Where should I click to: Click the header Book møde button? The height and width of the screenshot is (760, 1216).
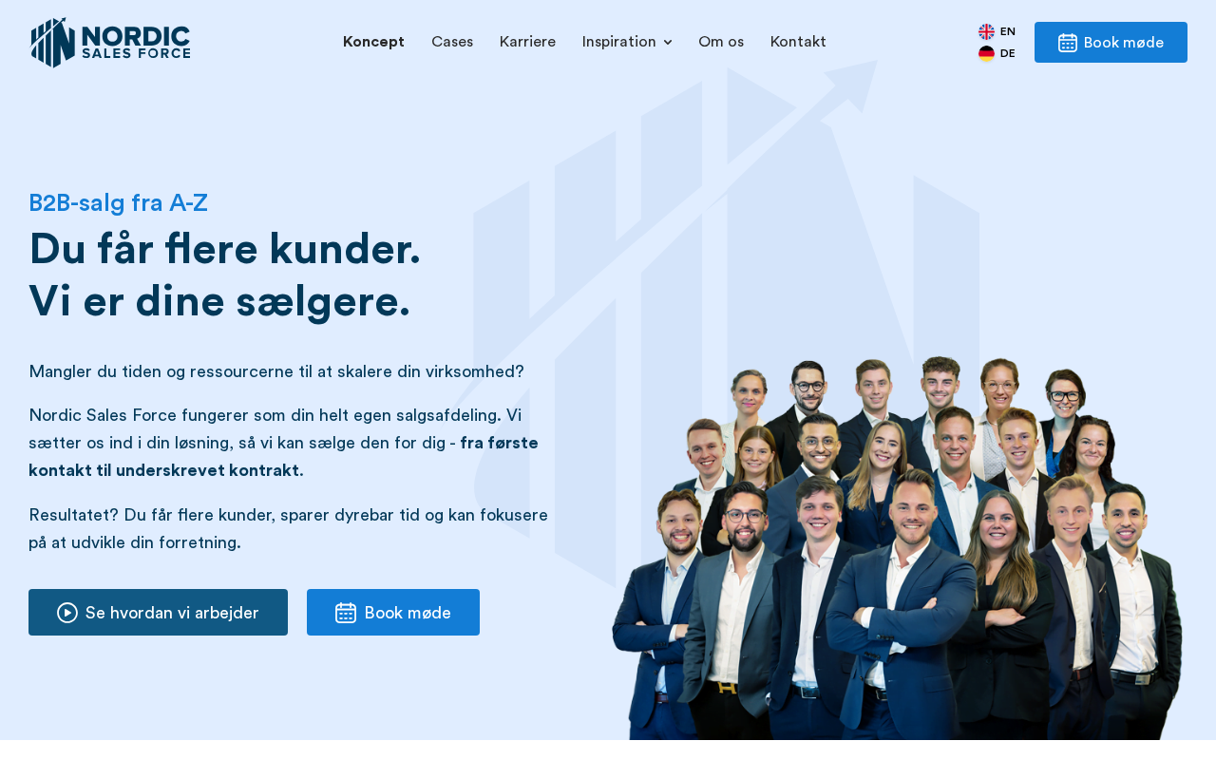pos(1111,43)
